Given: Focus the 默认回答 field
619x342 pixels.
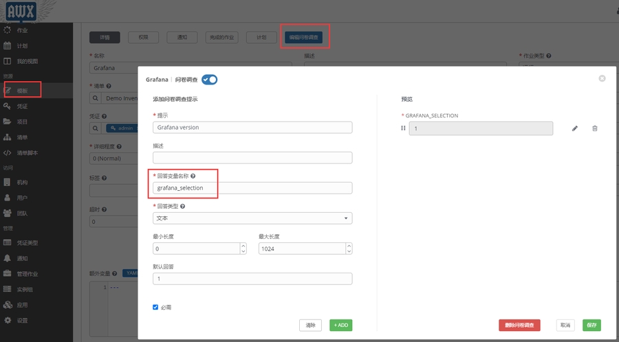Looking at the screenshot, I should tap(252, 279).
